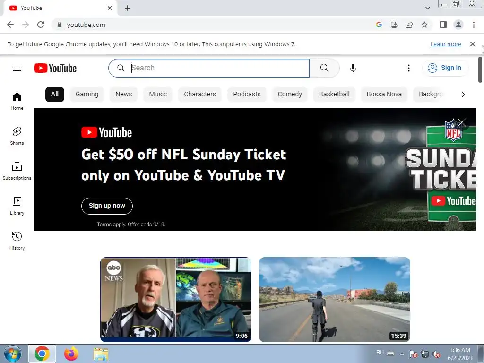Close the YouTube browser tab
The width and height of the screenshot is (484, 363).
[110, 8]
